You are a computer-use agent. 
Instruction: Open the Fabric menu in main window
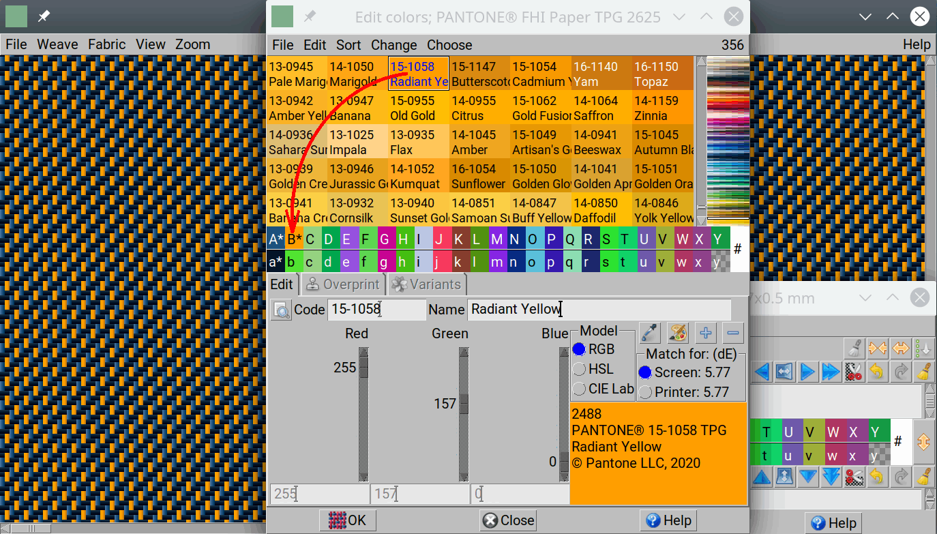pos(106,44)
